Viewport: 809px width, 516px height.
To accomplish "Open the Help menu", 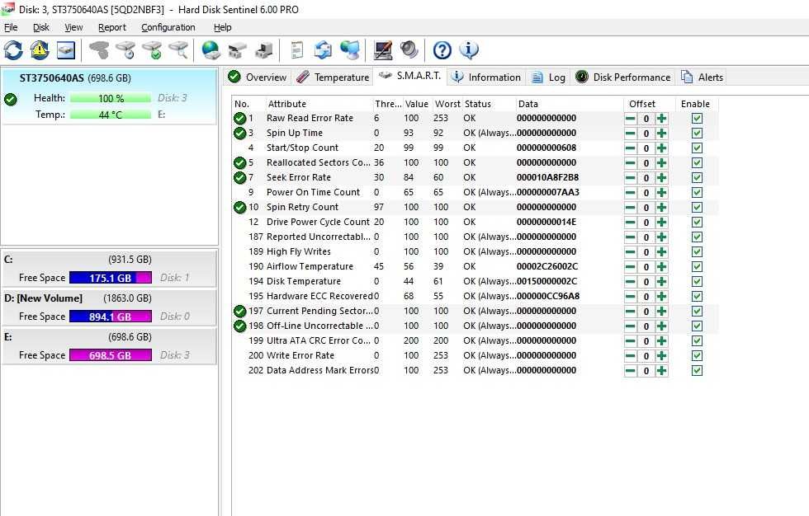I will coord(222,27).
